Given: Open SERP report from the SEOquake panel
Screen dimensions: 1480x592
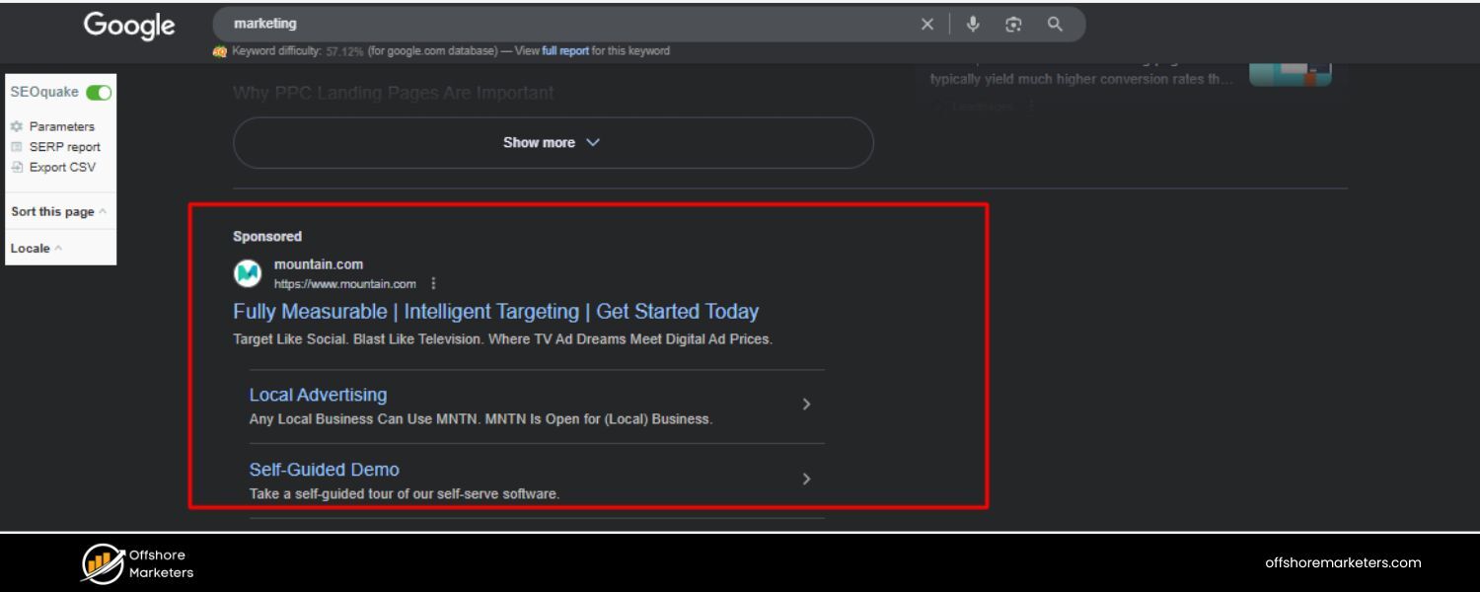Looking at the screenshot, I should coord(66,146).
